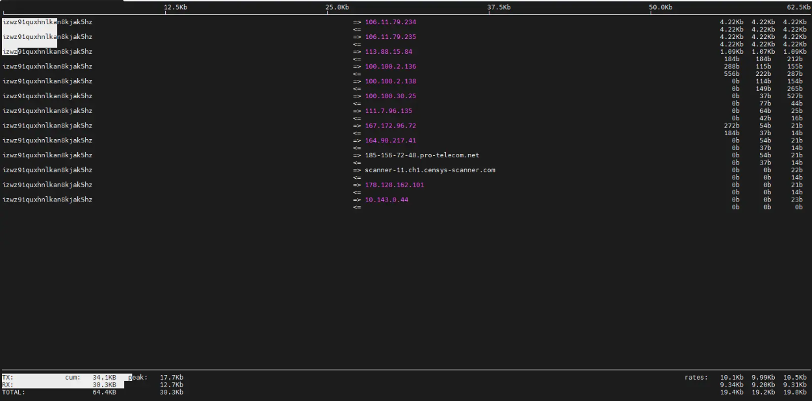Click host scanner-11.ch1.censys-scanner.com
Screen dimensions: 812x401
point(429,170)
